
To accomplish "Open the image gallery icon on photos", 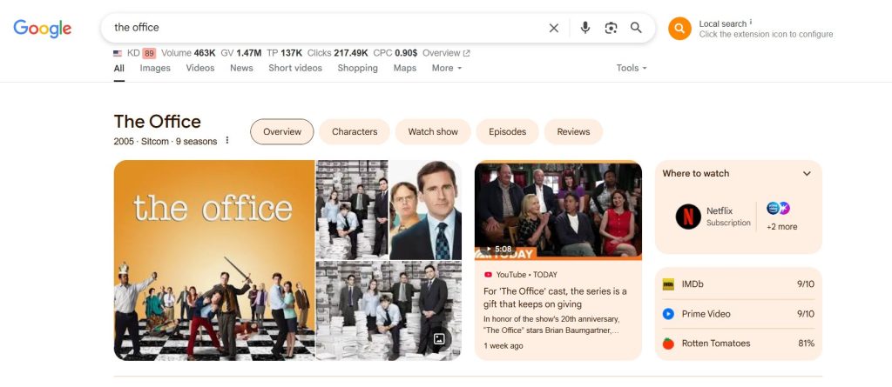I will pyautogui.click(x=439, y=339).
